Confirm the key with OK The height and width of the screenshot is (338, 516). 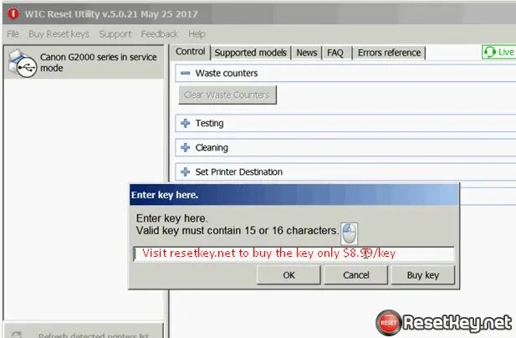289,275
